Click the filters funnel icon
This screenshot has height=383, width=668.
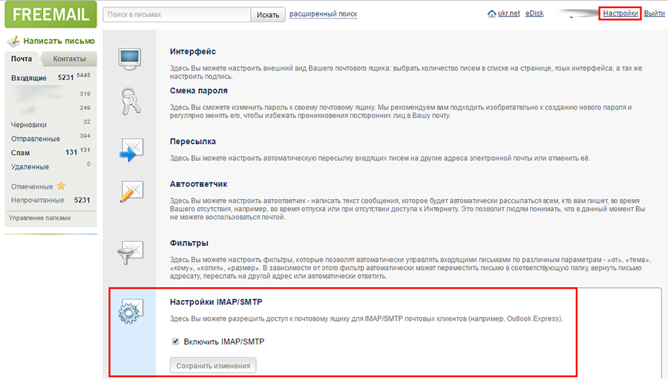(131, 252)
